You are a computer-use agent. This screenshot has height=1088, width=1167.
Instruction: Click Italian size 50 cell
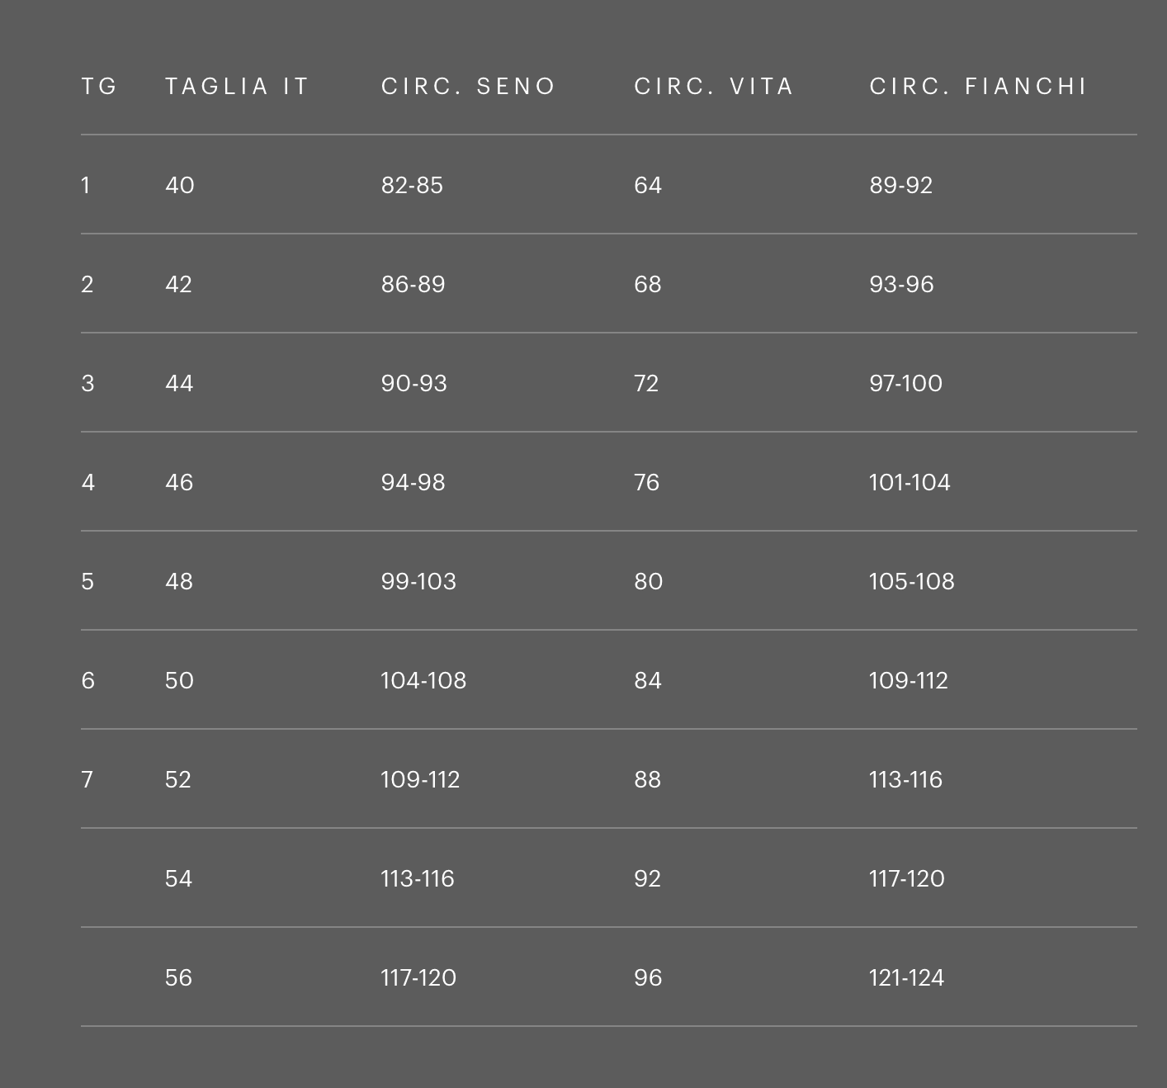(x=179, y=680)
